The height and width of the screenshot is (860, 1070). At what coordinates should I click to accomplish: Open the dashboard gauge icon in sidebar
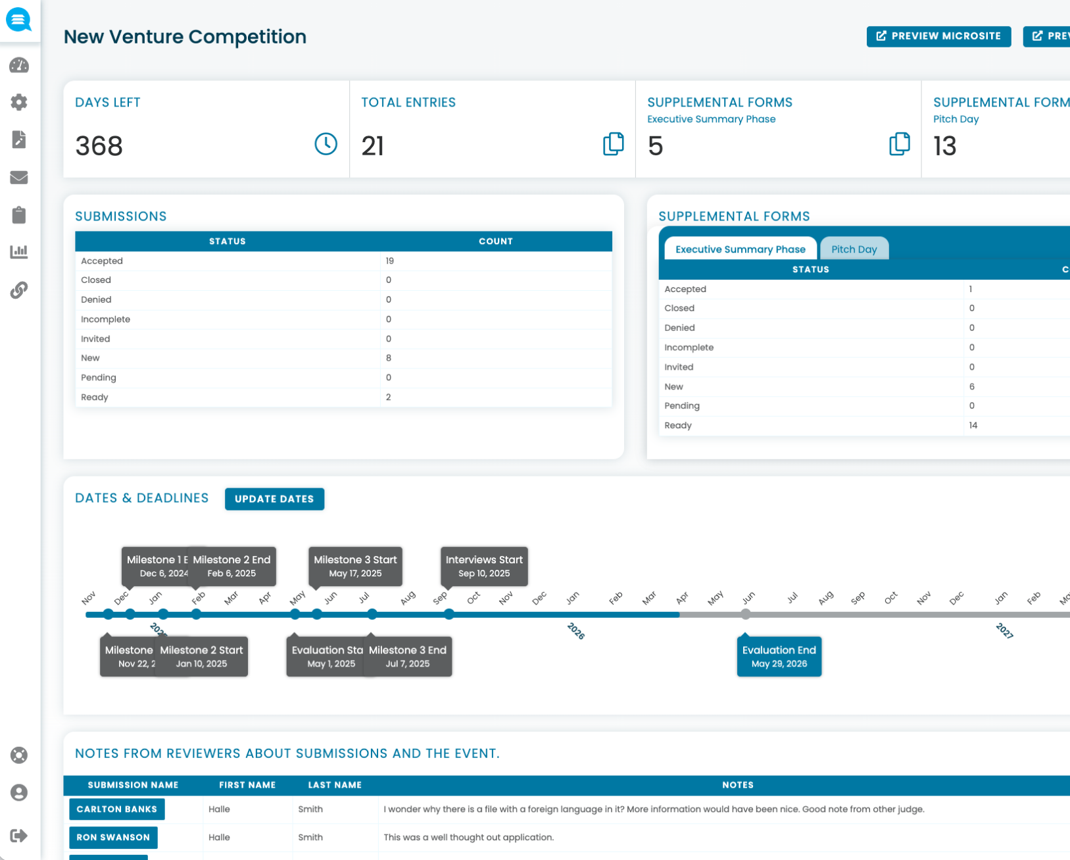click(x=19, y=65)
